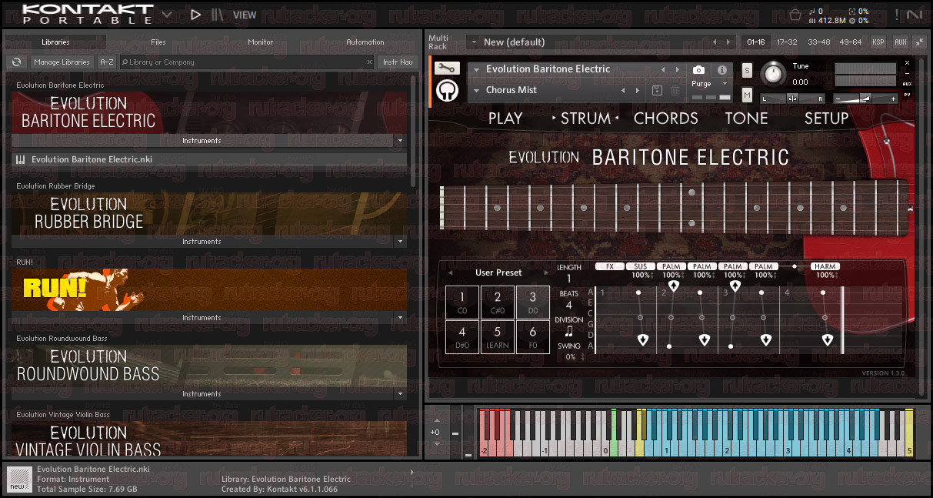This screenshot has height=498, width=933.
Task: Solo the instrument with S button
Action: (x=747, y=71)
